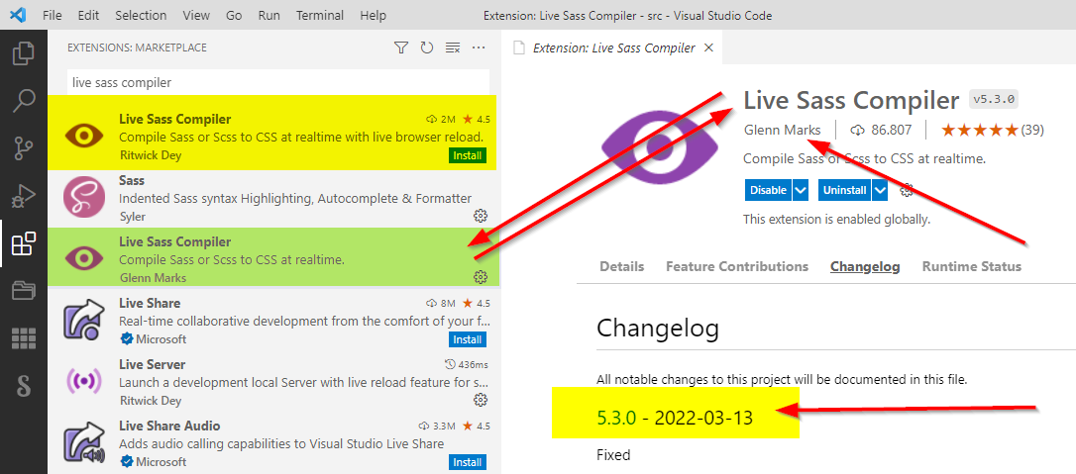1076x474 pixels.
Task: Open gear menu for Glenn Marks extension
Action: click(481, 277)
